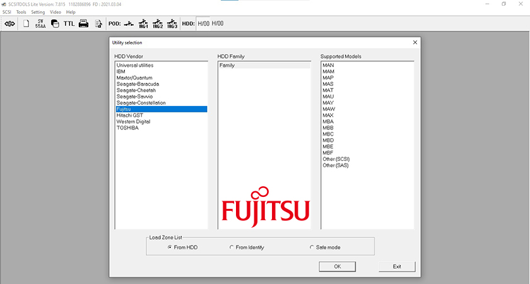Click the double-arrow icon at the toolbar start
Image resolution: width=530 pixels, height=284 pixels.
tap(10, 24)
